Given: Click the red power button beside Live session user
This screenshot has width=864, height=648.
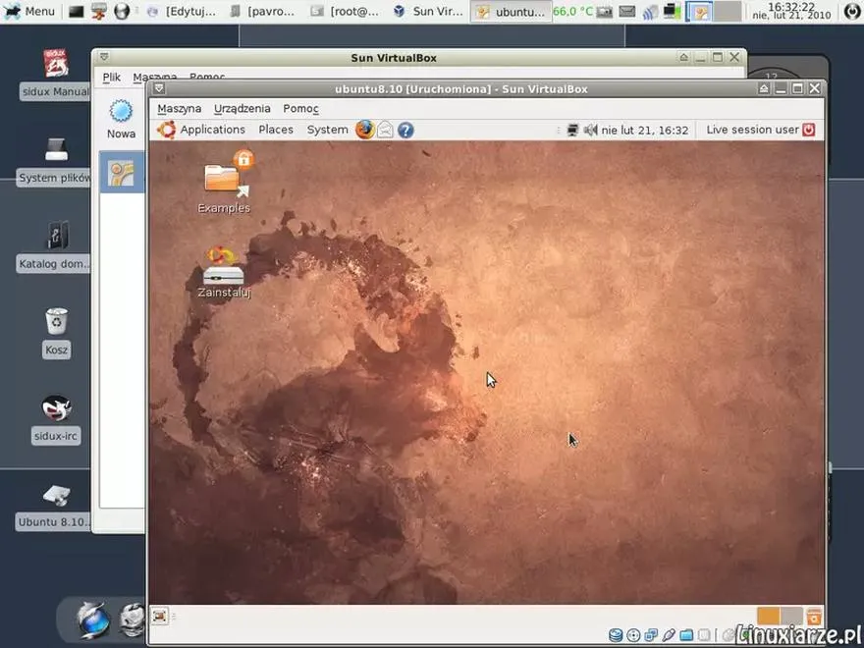Looking at the screenshot, I should click(x=808, y=130).
